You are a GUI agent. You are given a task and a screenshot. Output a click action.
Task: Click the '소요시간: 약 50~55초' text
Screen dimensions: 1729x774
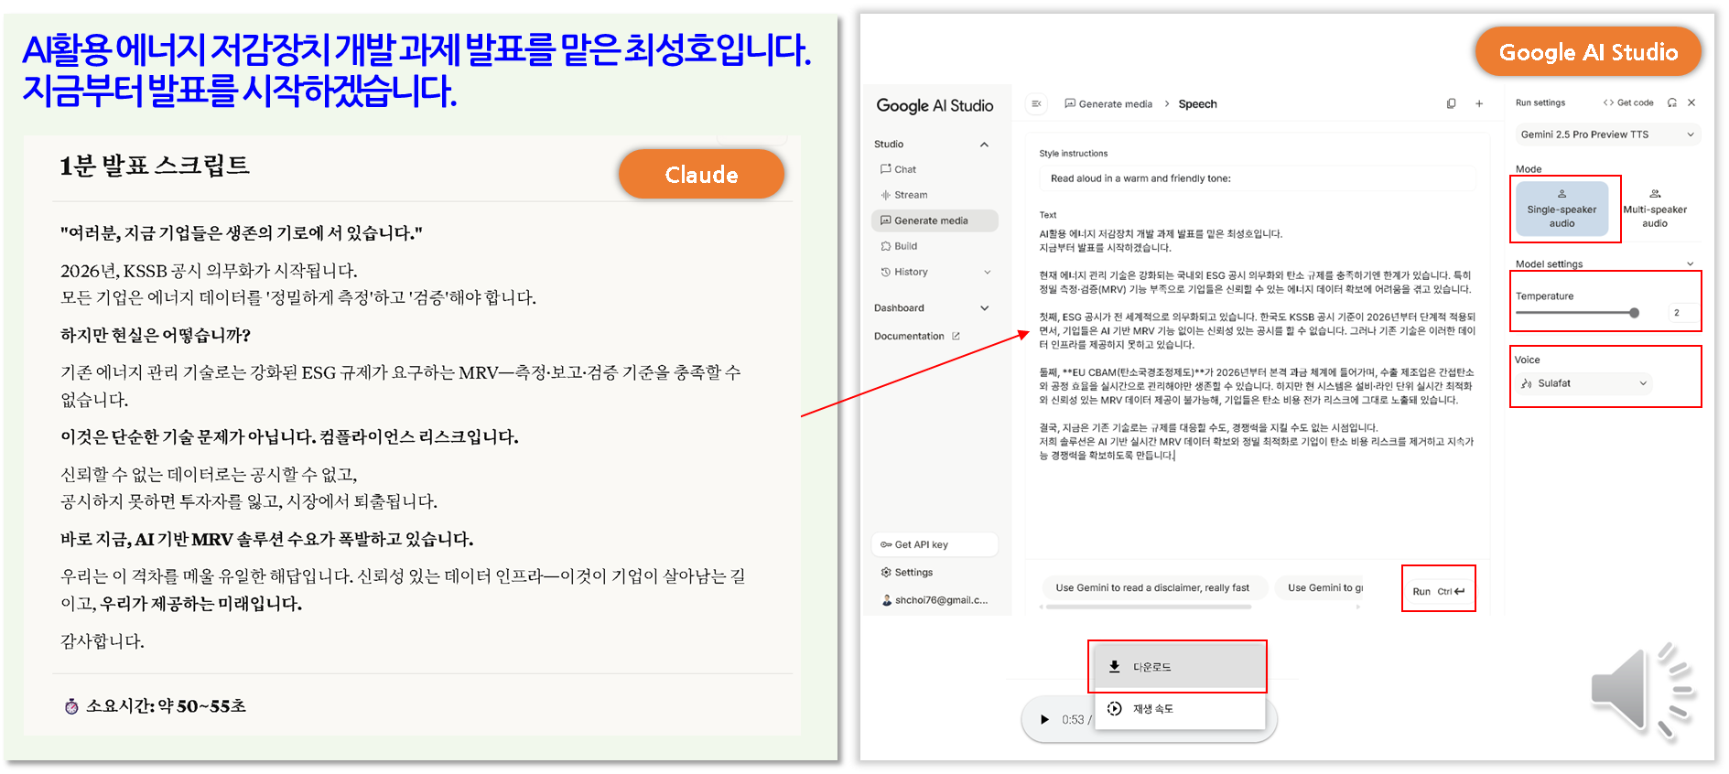coord(166,706)
